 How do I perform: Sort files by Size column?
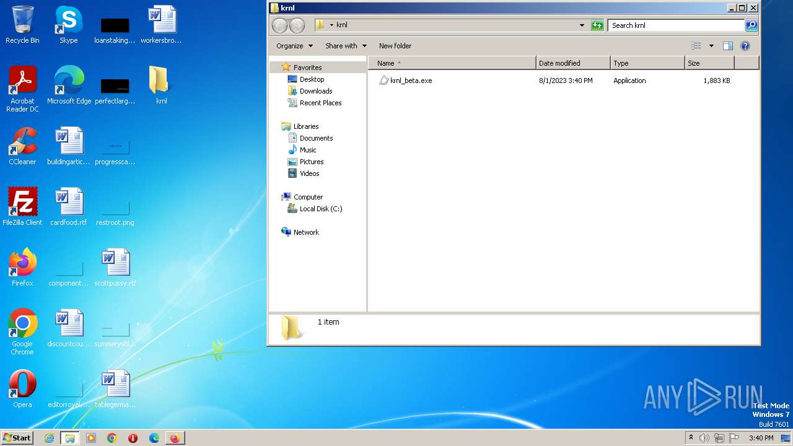pyautogui.click(x=709, y=63)
